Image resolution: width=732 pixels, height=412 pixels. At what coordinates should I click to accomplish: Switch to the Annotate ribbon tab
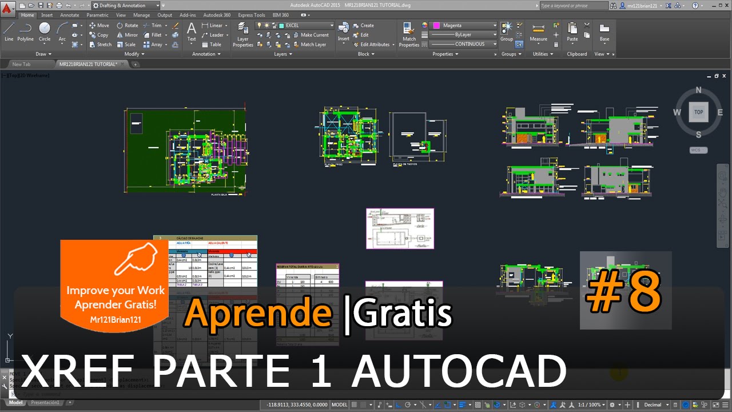70,15
